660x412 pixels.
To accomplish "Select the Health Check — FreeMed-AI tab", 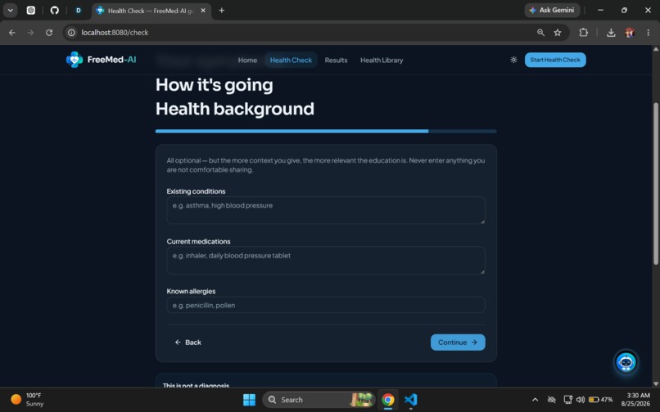I will (151, 11).
